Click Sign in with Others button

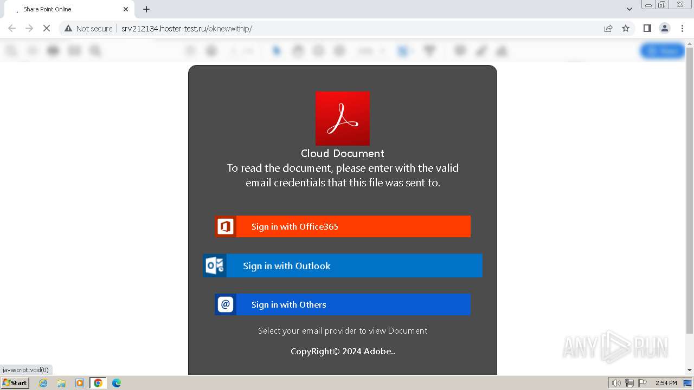[x=342, y=304]
